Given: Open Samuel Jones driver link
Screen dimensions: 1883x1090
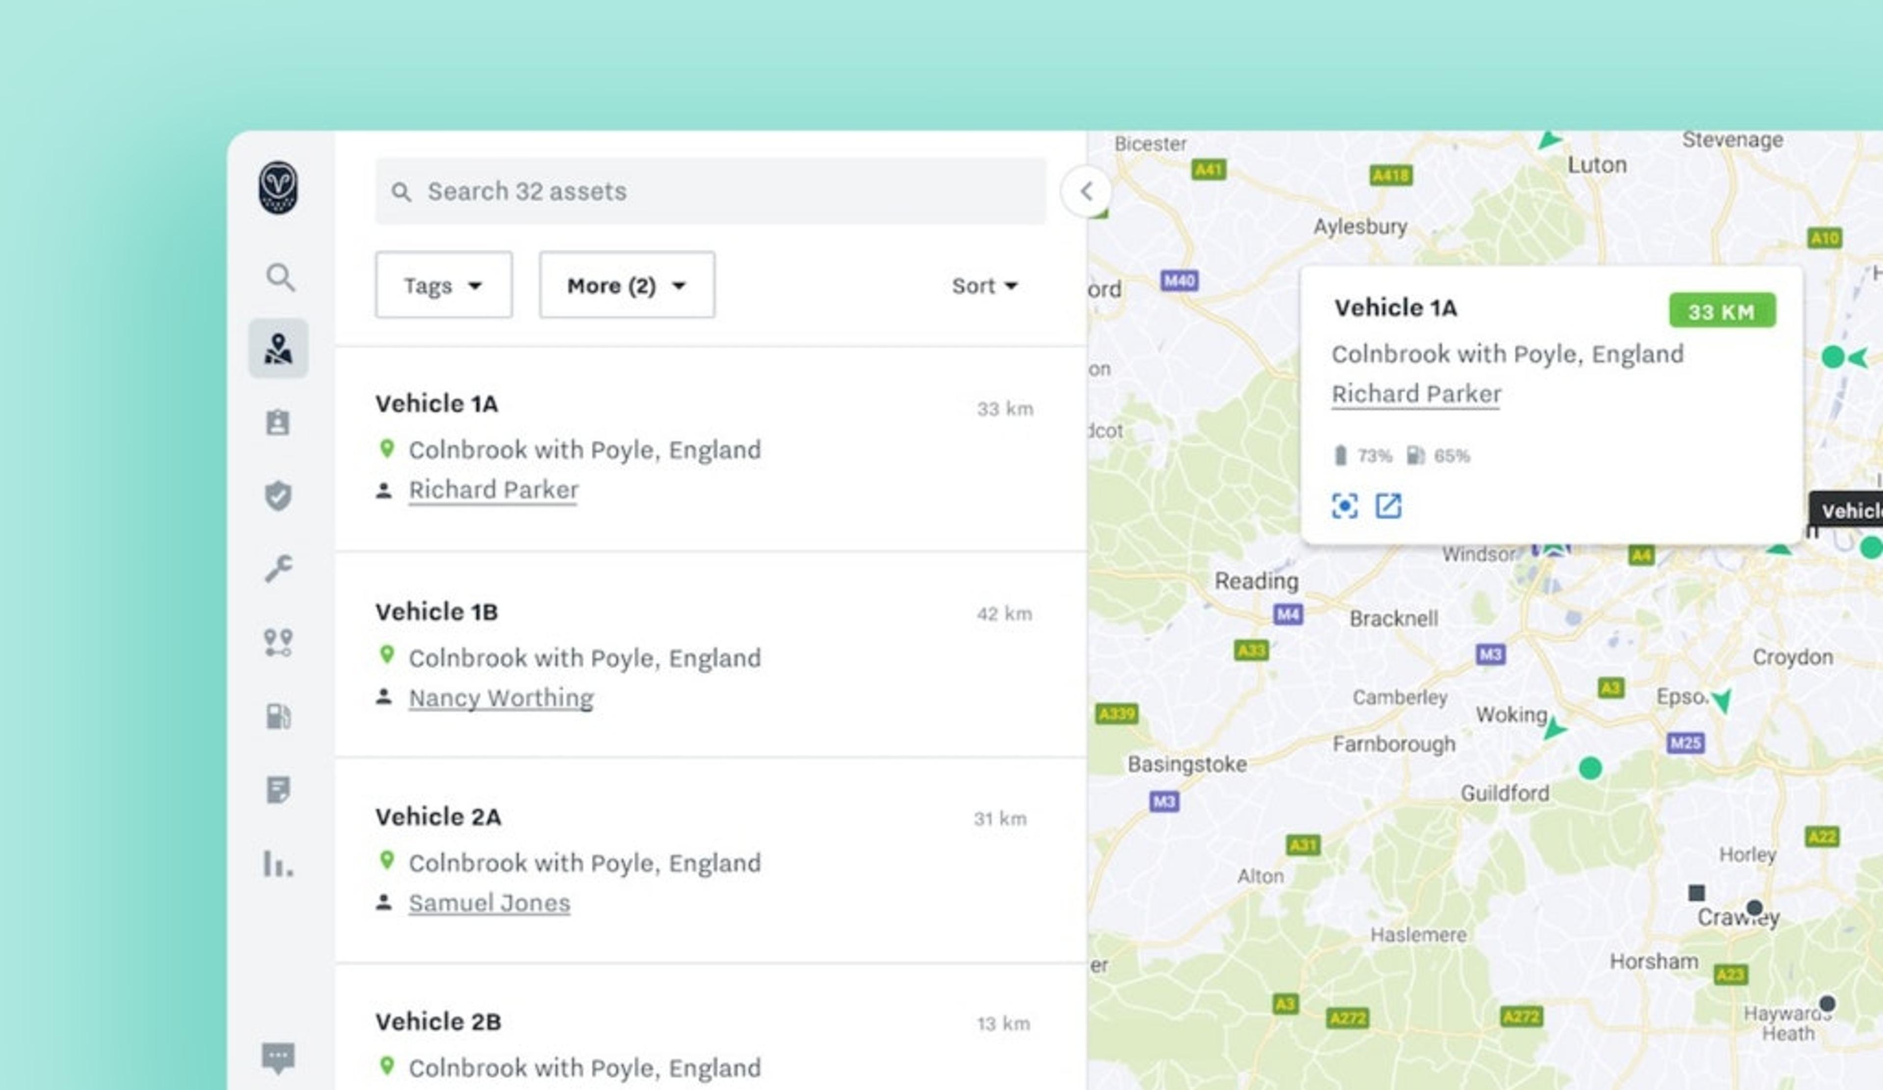Looking at the screenshot, I should 489,903.
